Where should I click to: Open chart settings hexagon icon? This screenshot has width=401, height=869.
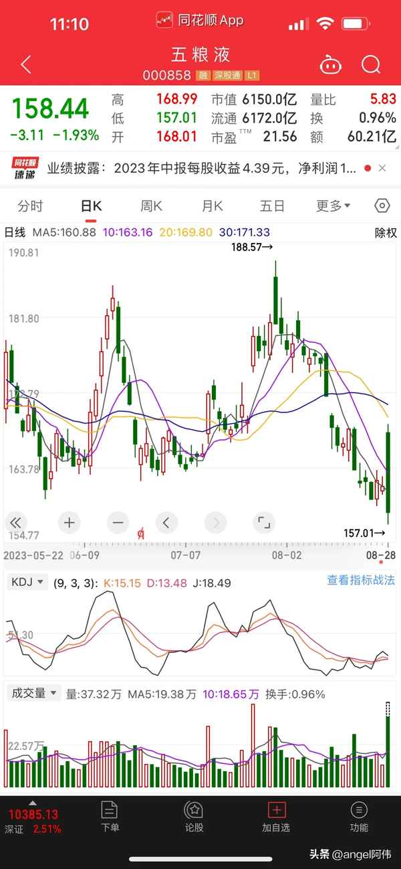click(x=382, y=206)
